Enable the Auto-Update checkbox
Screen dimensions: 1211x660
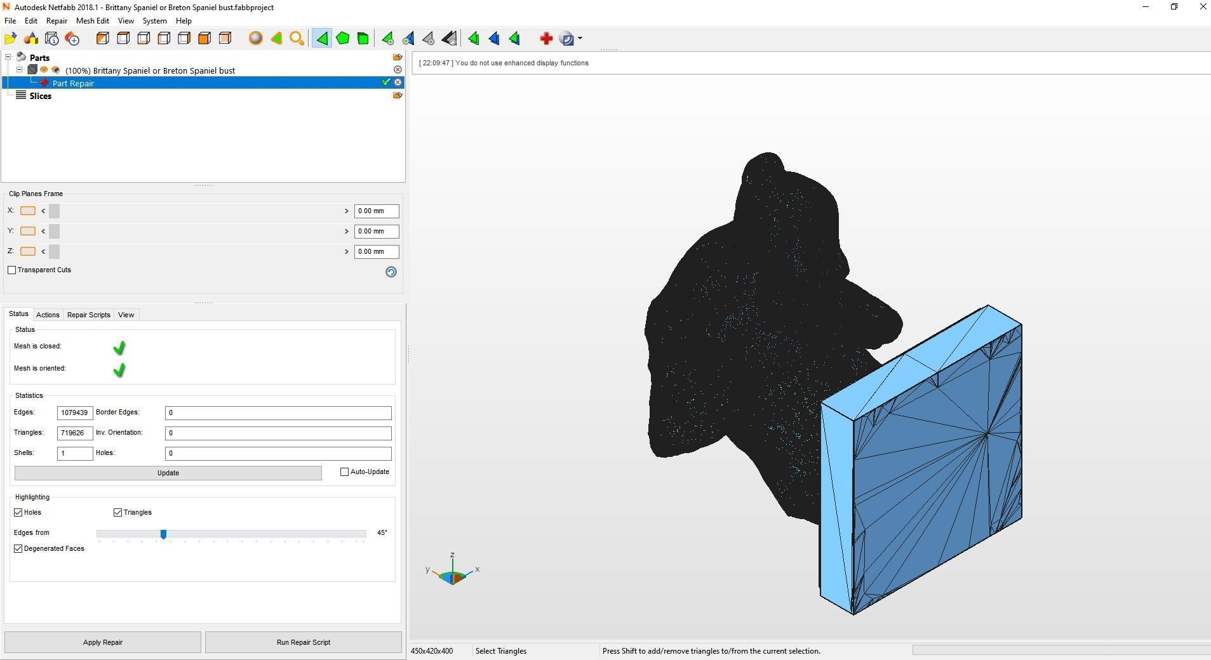click(345, 472)
